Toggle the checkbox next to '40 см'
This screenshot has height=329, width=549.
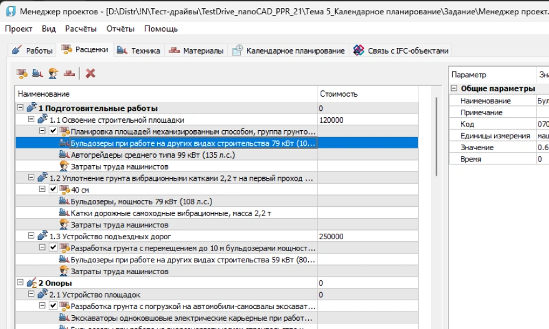tap(53, 189)
